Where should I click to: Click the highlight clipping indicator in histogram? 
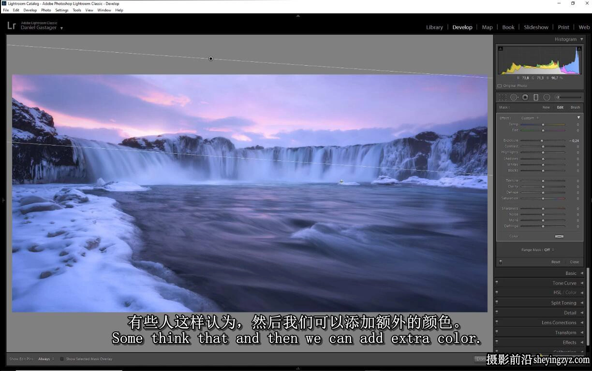click(x=578, y=48)
